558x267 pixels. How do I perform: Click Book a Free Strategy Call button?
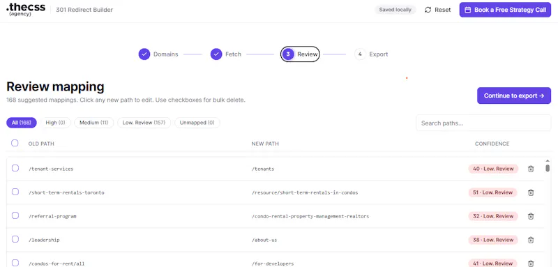click(x=505, y=10)
